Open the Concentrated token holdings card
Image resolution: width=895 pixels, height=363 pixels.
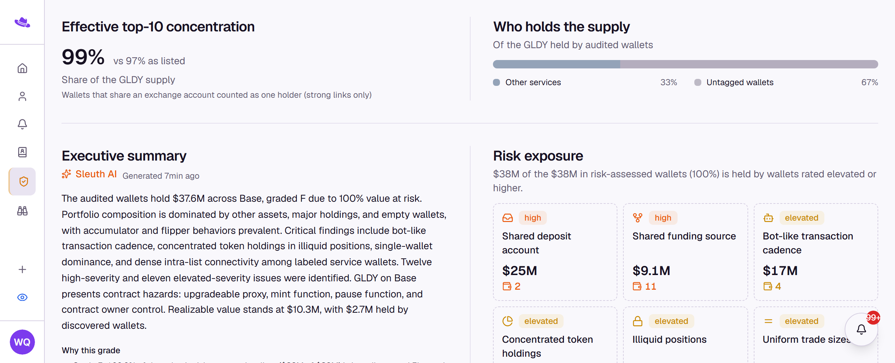point(555,335)
